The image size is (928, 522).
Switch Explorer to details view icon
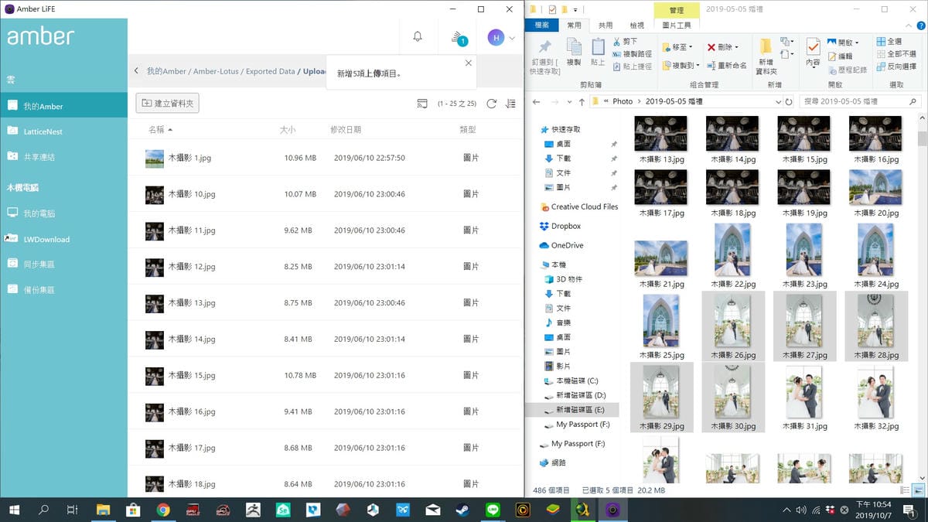coord(906,490)
